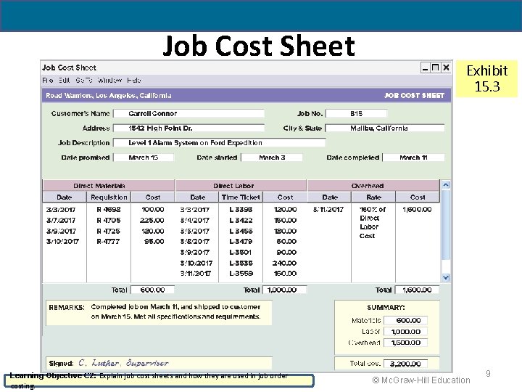Select requisition R-4777 cell

coord(108,241)
